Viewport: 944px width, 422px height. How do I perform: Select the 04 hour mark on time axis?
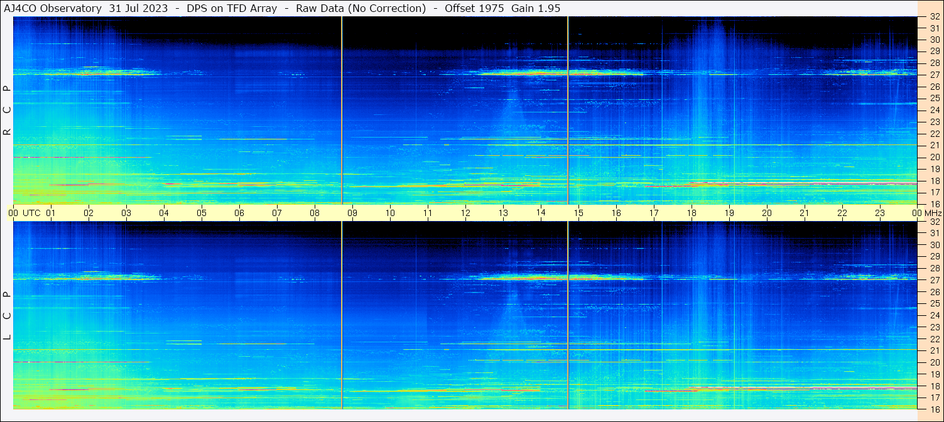coord(164,213)
